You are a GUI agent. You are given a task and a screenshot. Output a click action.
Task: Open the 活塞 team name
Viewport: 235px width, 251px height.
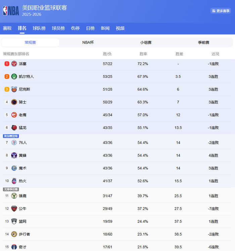pos(22,64)
